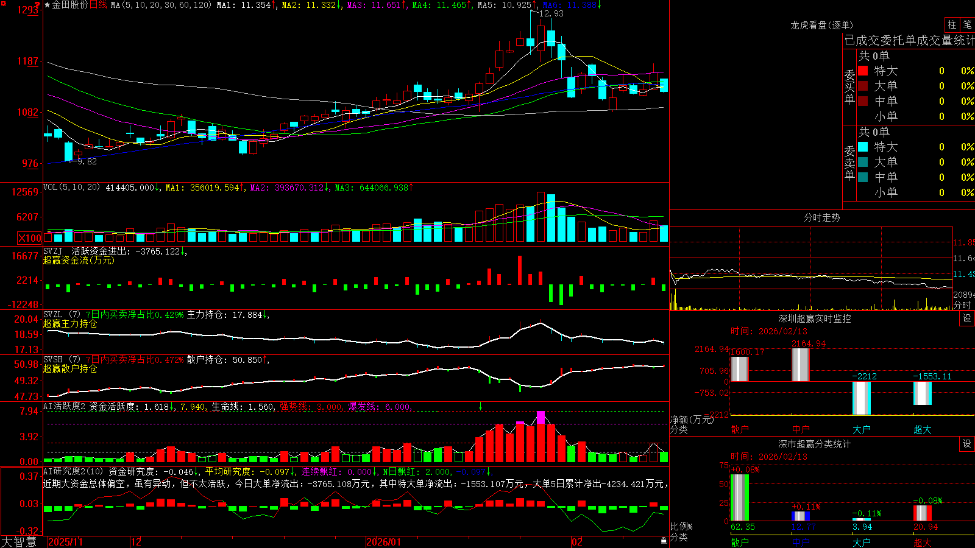
Task: Open 设 settings for 深市超赢分类统计
Action: pos(967,444)
